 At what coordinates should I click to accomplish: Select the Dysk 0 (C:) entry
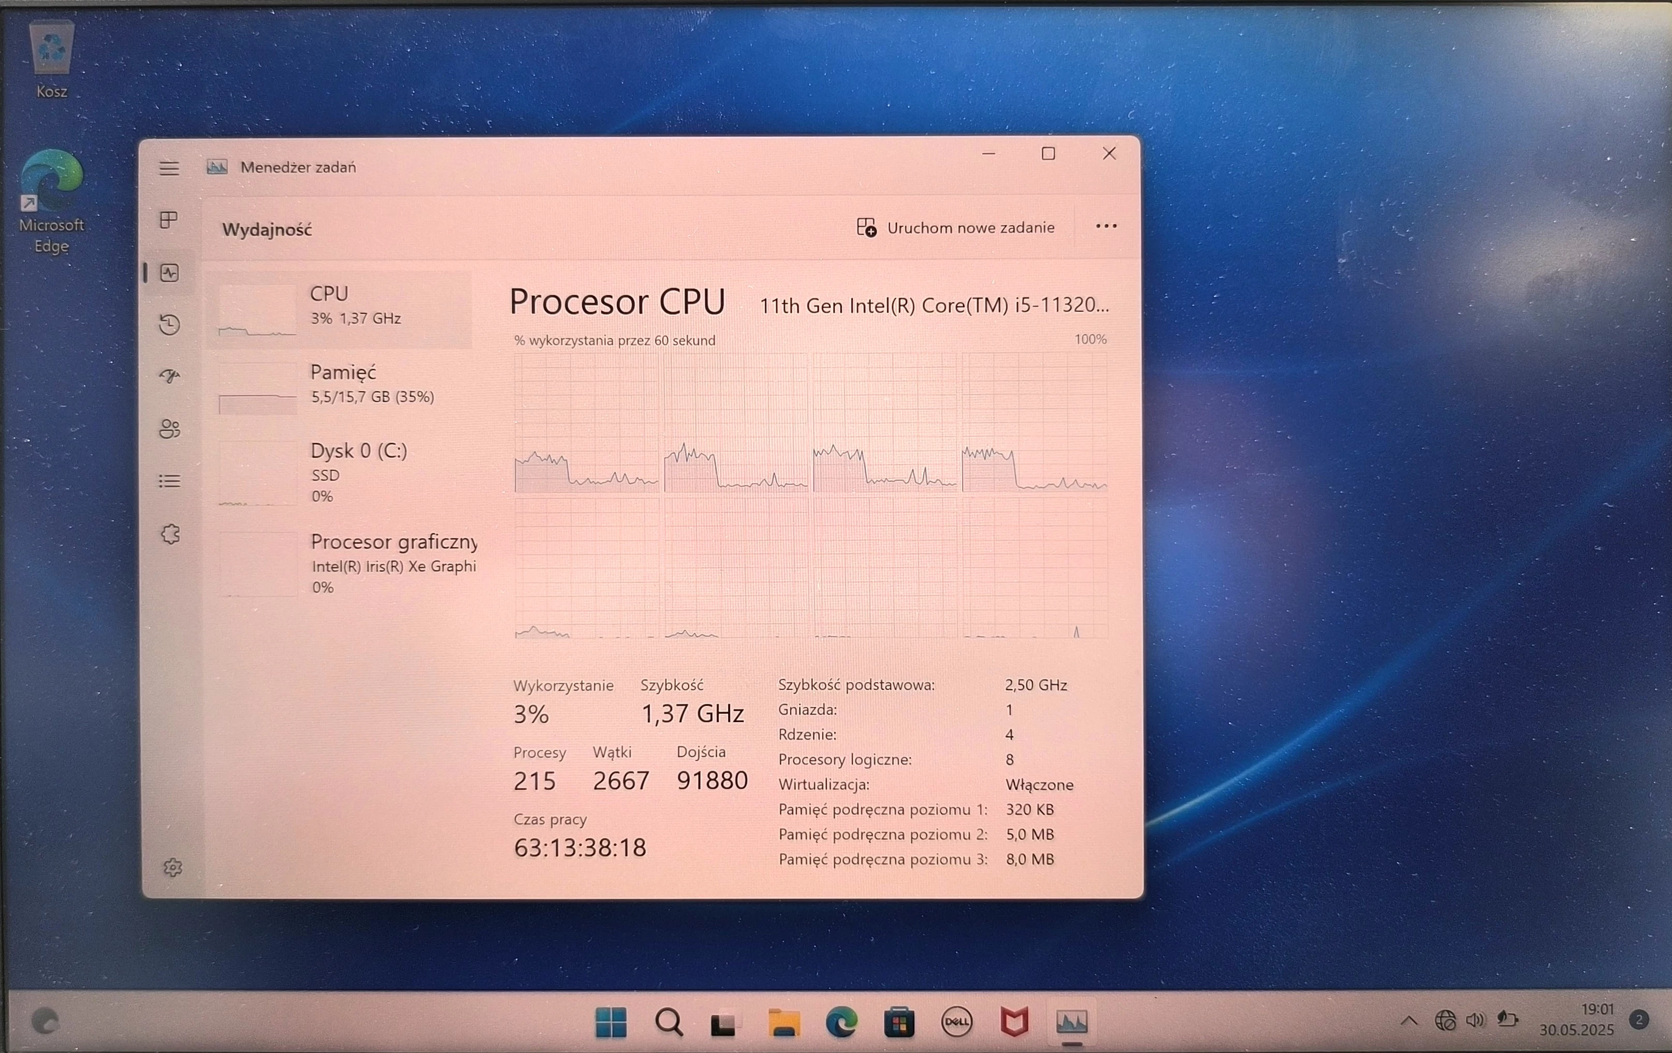340,472
